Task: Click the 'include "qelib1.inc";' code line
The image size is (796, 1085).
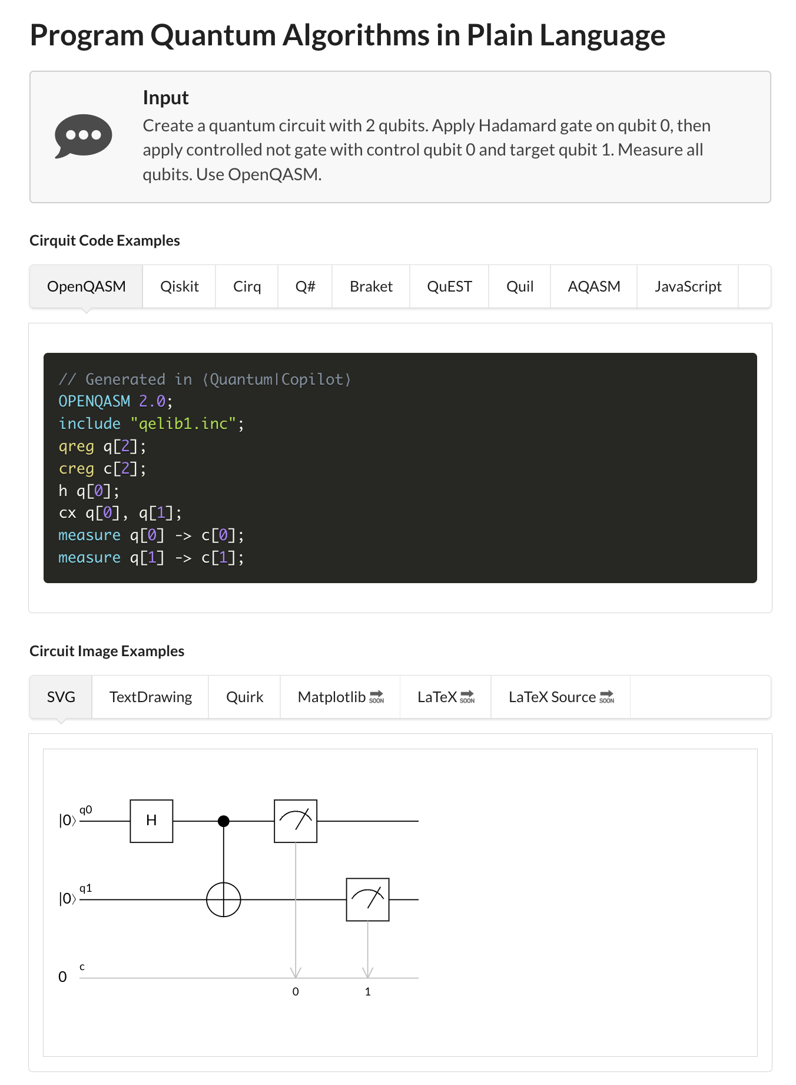Action: point(151,424)
